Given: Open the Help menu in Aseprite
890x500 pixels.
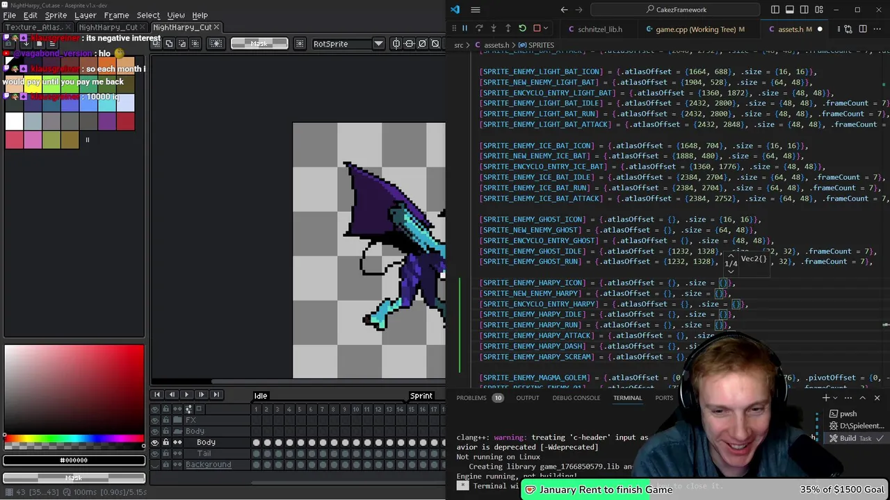Looking at the screenshot, I should pos(200,15).
